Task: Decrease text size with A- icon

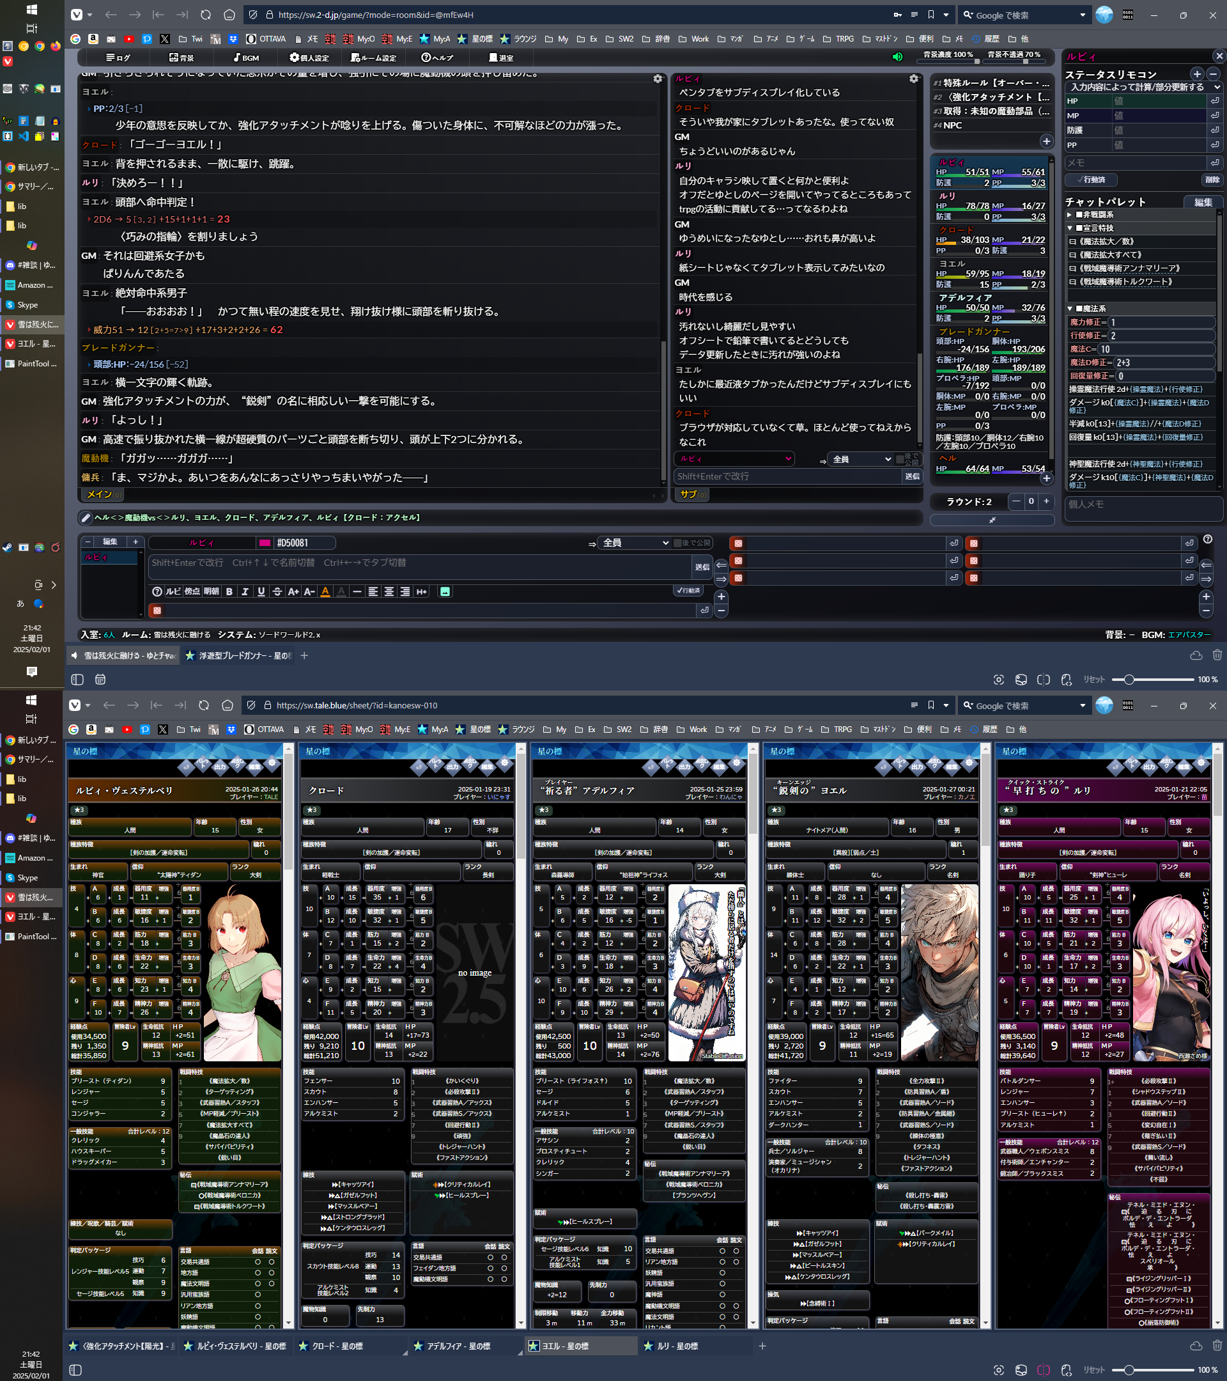Action: [309, 592]
